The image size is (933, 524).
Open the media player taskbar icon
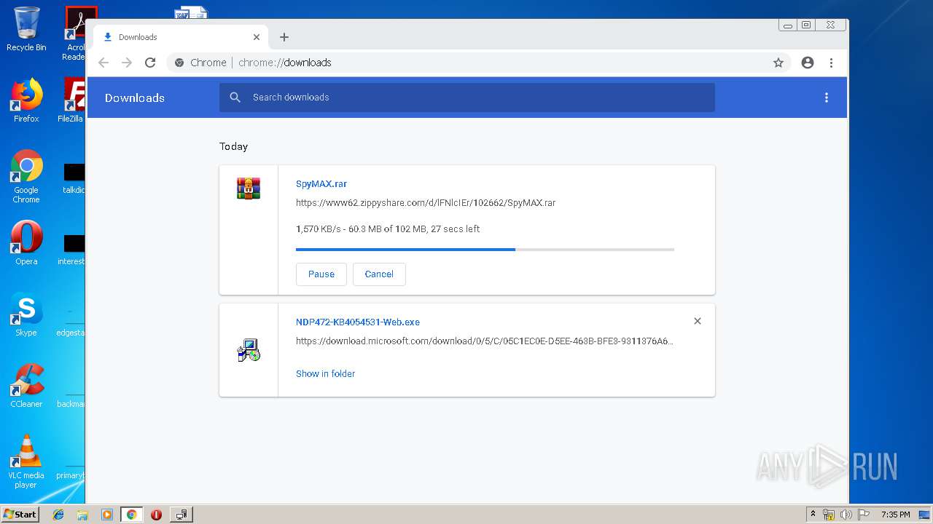coord(106,515)
